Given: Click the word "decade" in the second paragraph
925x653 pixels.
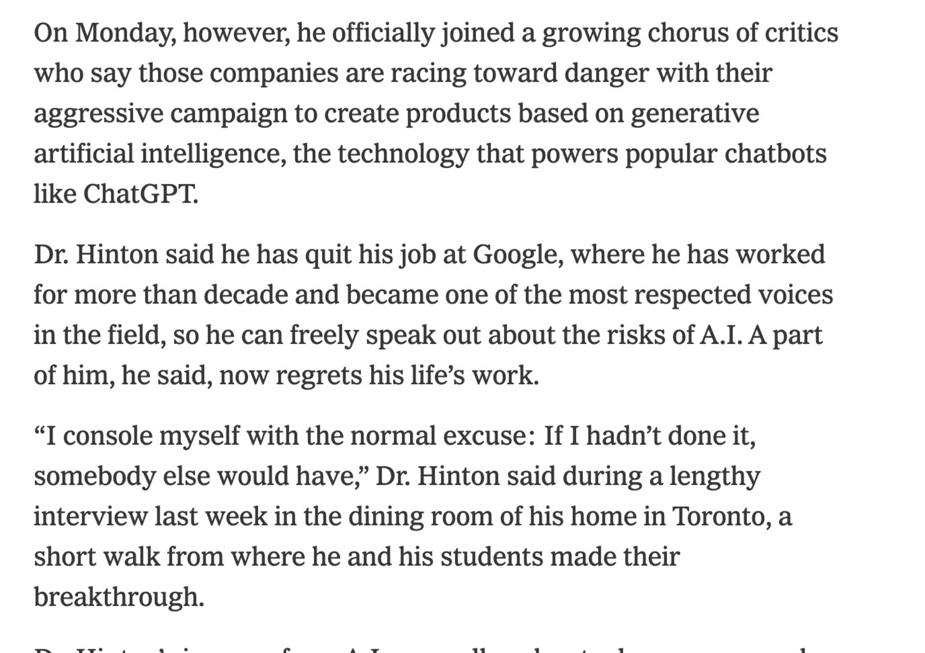Looking at the screenshot, I should click(x=246, y=295).
